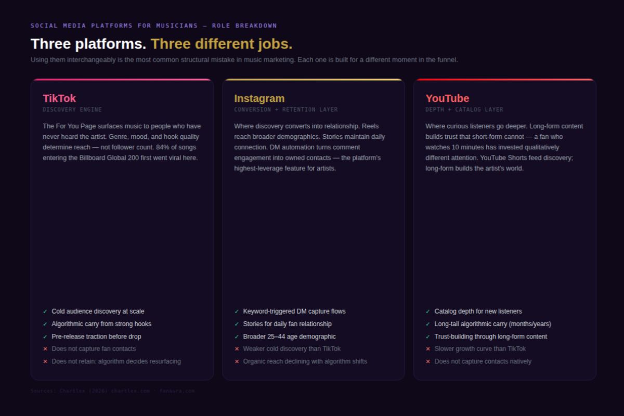Click 'Trust-building through long-form content' text

tap(491, 336)
